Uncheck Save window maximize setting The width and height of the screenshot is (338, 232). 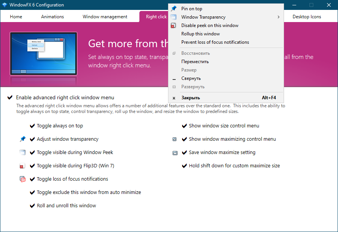pos(184,153)
